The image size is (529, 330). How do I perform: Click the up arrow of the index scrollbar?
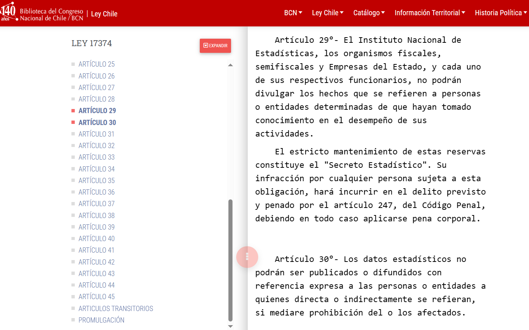click(230, 65)
